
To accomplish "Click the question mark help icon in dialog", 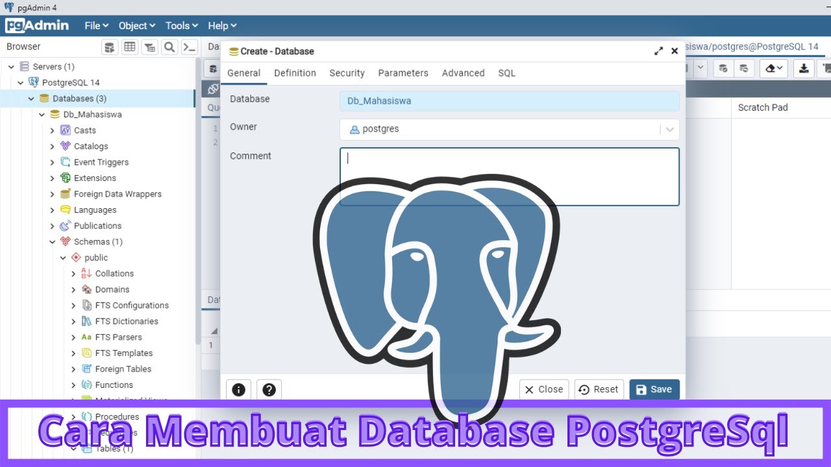I will pos(269,389).
